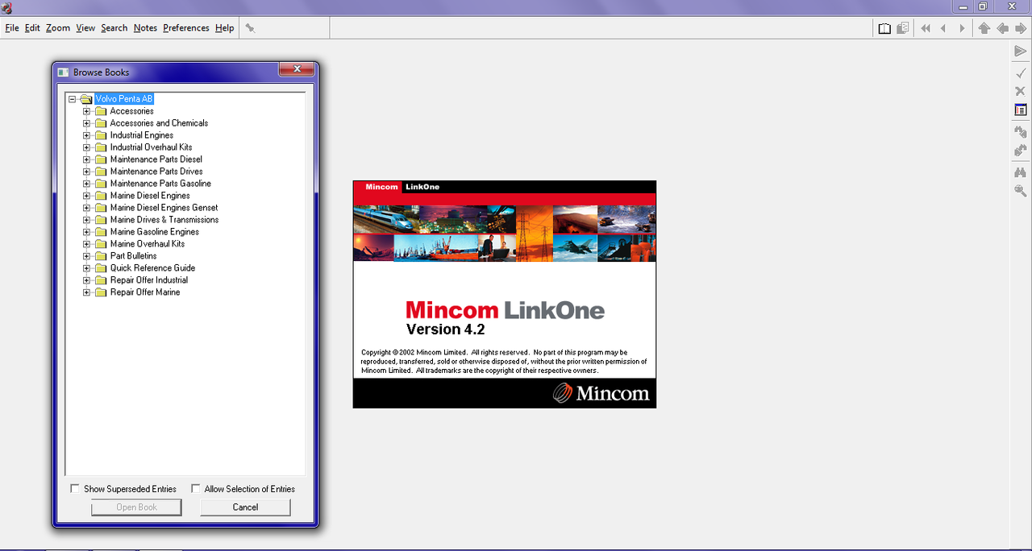1032x551 pixels.
Task: Click the LinkOne app icon in title bar
Action: click(6, 8)
